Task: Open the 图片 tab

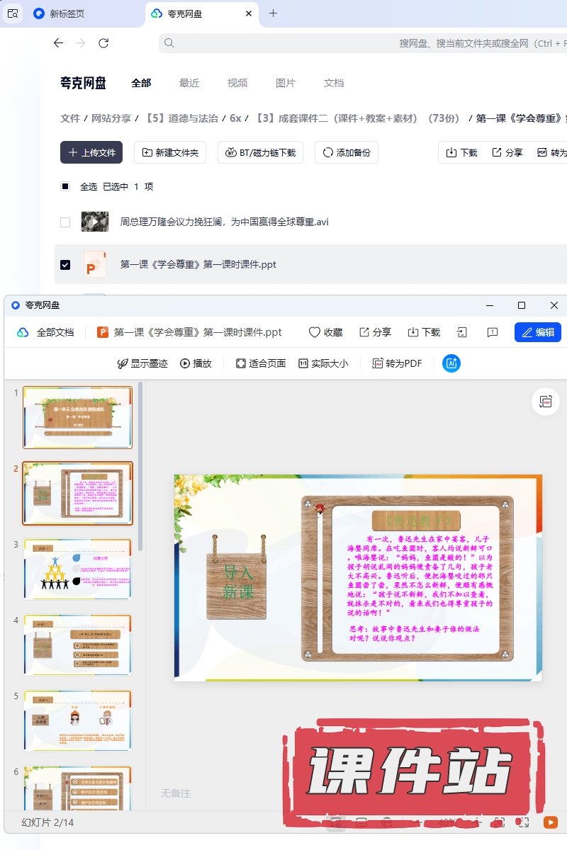Action: tap(285, 83)
